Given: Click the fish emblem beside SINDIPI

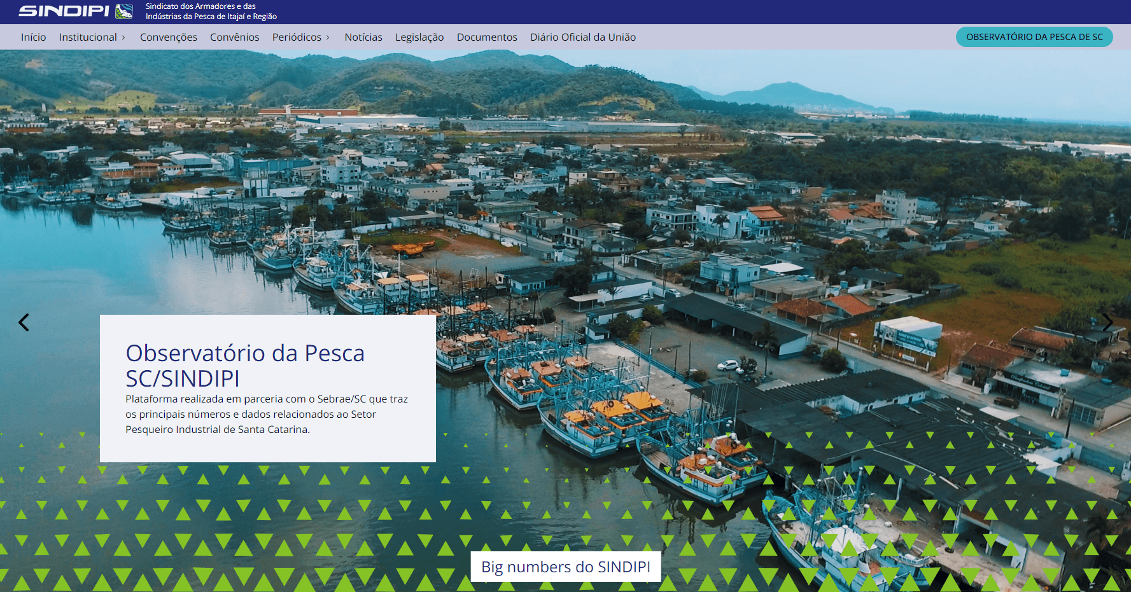Looking at the screenshot, I should [124, 11].
